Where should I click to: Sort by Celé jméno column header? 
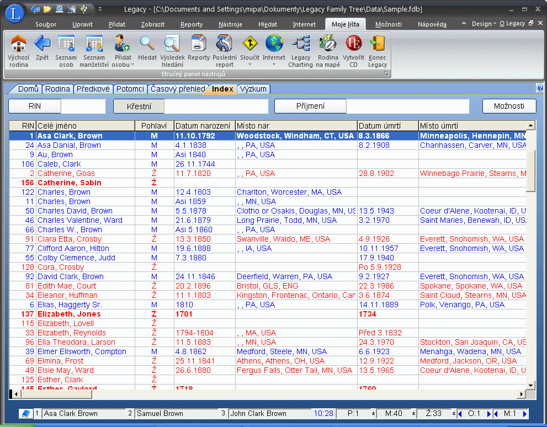click(86, 126)
